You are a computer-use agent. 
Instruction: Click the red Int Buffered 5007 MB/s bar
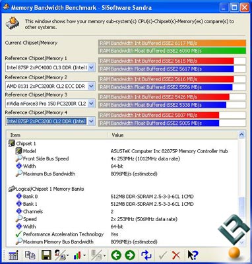point(159,115)
